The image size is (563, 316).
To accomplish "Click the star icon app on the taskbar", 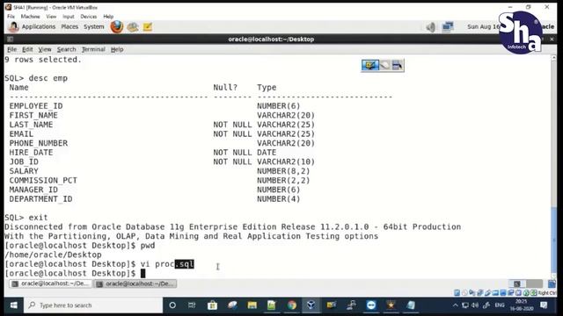I will click(391, 305).
